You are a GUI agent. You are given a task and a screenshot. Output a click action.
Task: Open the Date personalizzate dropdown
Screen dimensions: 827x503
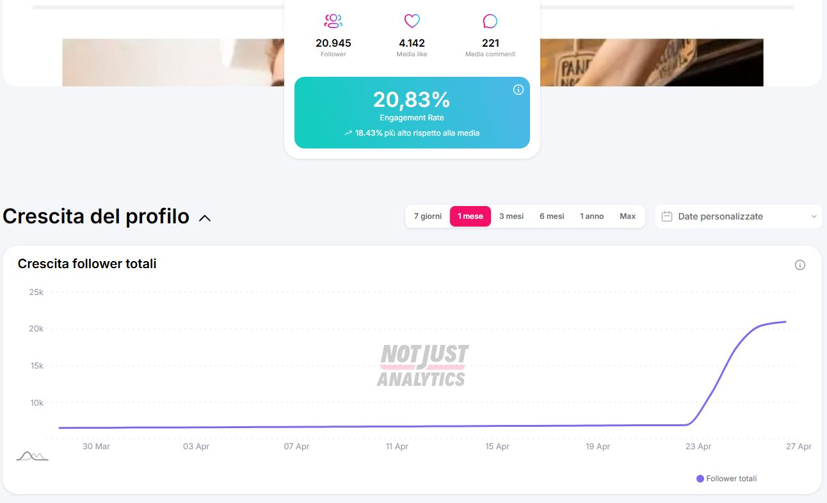click(738, 216)
